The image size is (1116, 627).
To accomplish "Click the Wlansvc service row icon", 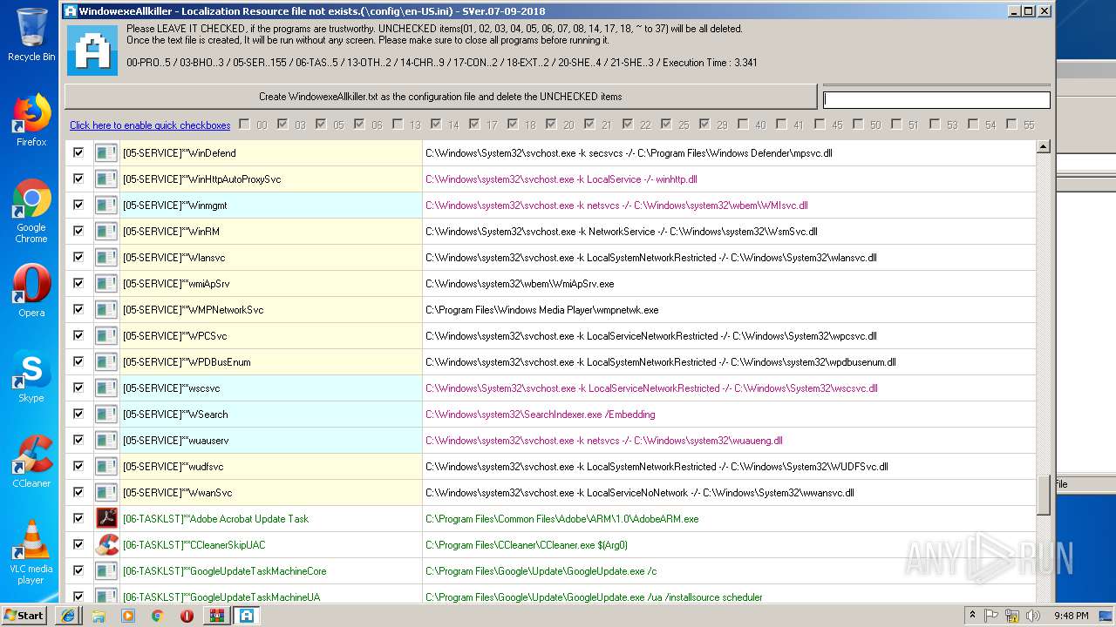I will pos(106,257).
